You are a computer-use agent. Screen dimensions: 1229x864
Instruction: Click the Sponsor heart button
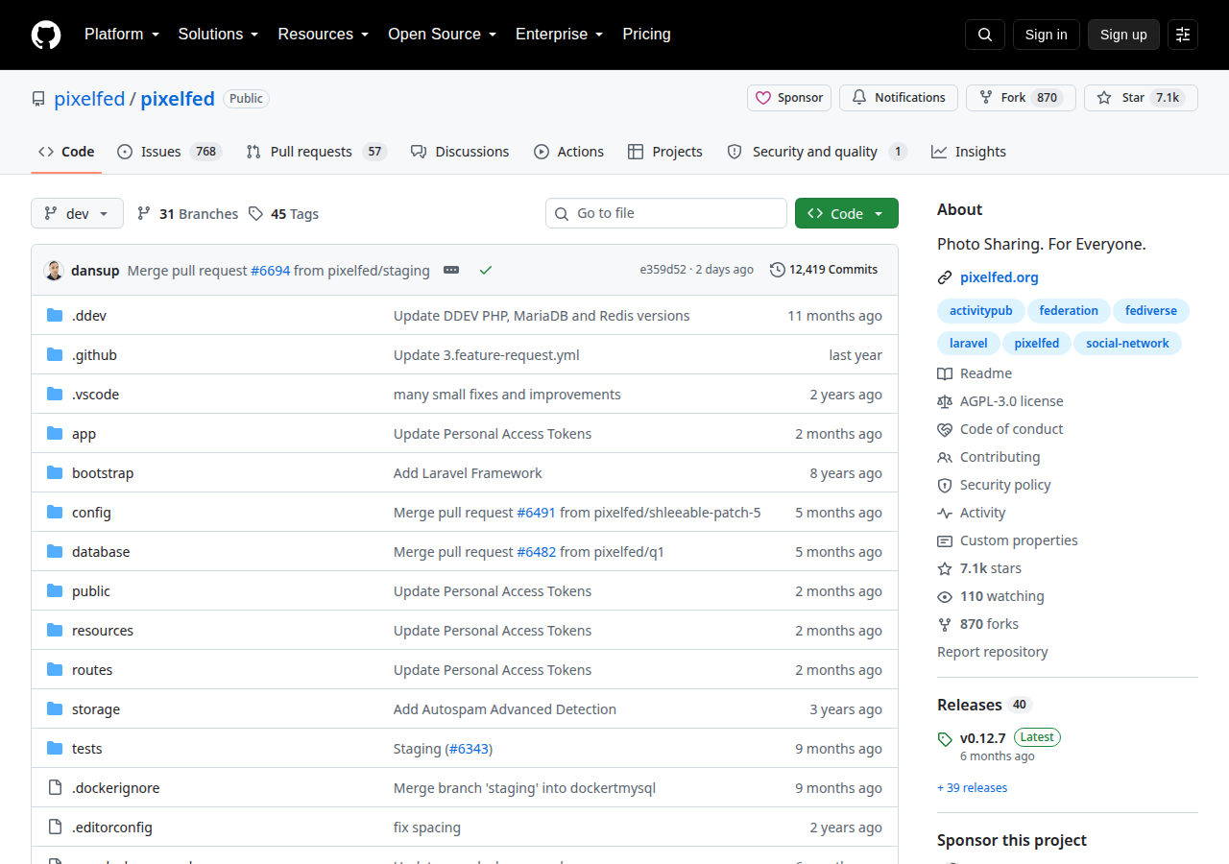tap(789, 98)
